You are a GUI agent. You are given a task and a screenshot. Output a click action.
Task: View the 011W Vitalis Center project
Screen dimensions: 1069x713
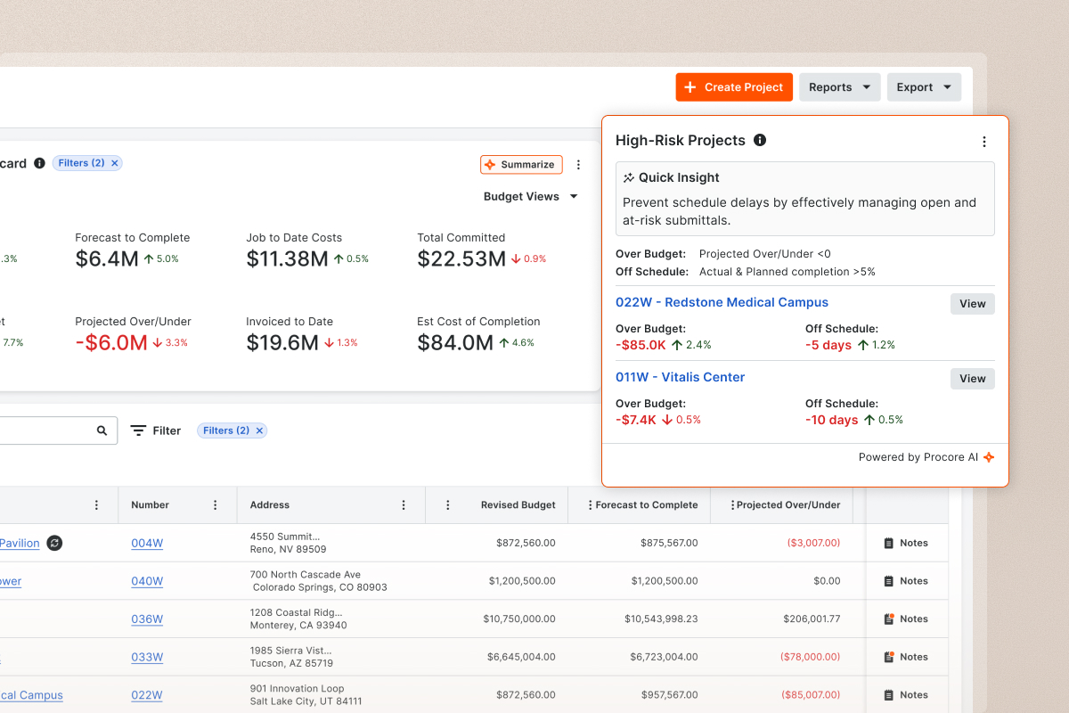[x=973, y=379]
